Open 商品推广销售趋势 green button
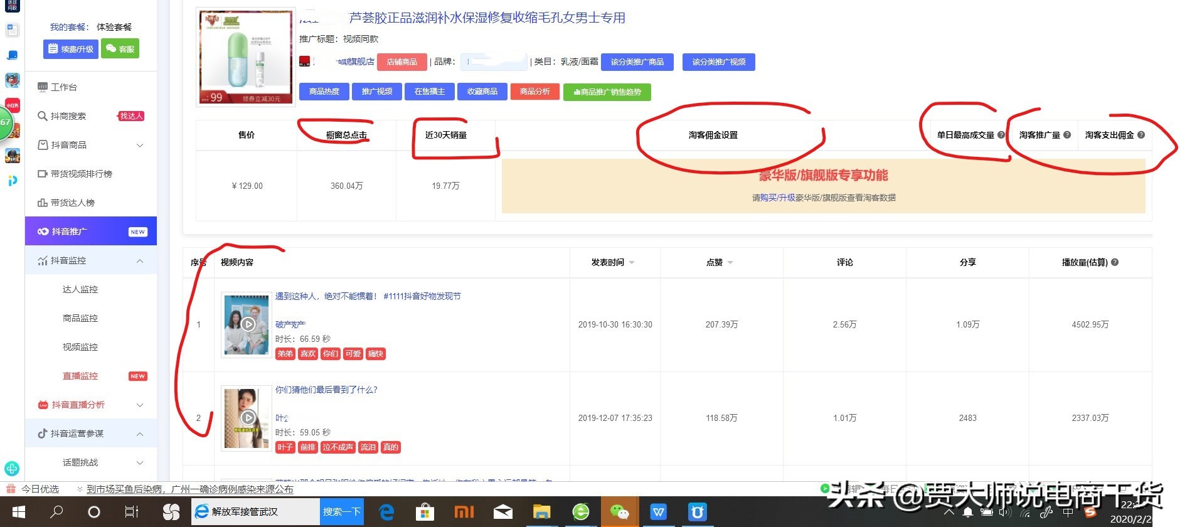This screenshot has height=527, width=1180. [x=607, y=92]
